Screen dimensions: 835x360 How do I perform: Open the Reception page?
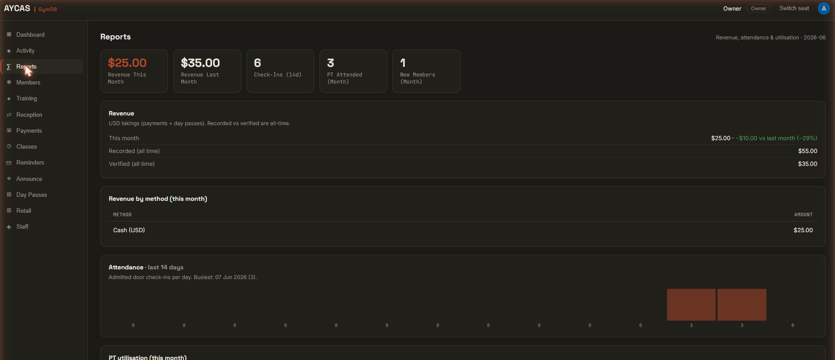click(42, 115)
